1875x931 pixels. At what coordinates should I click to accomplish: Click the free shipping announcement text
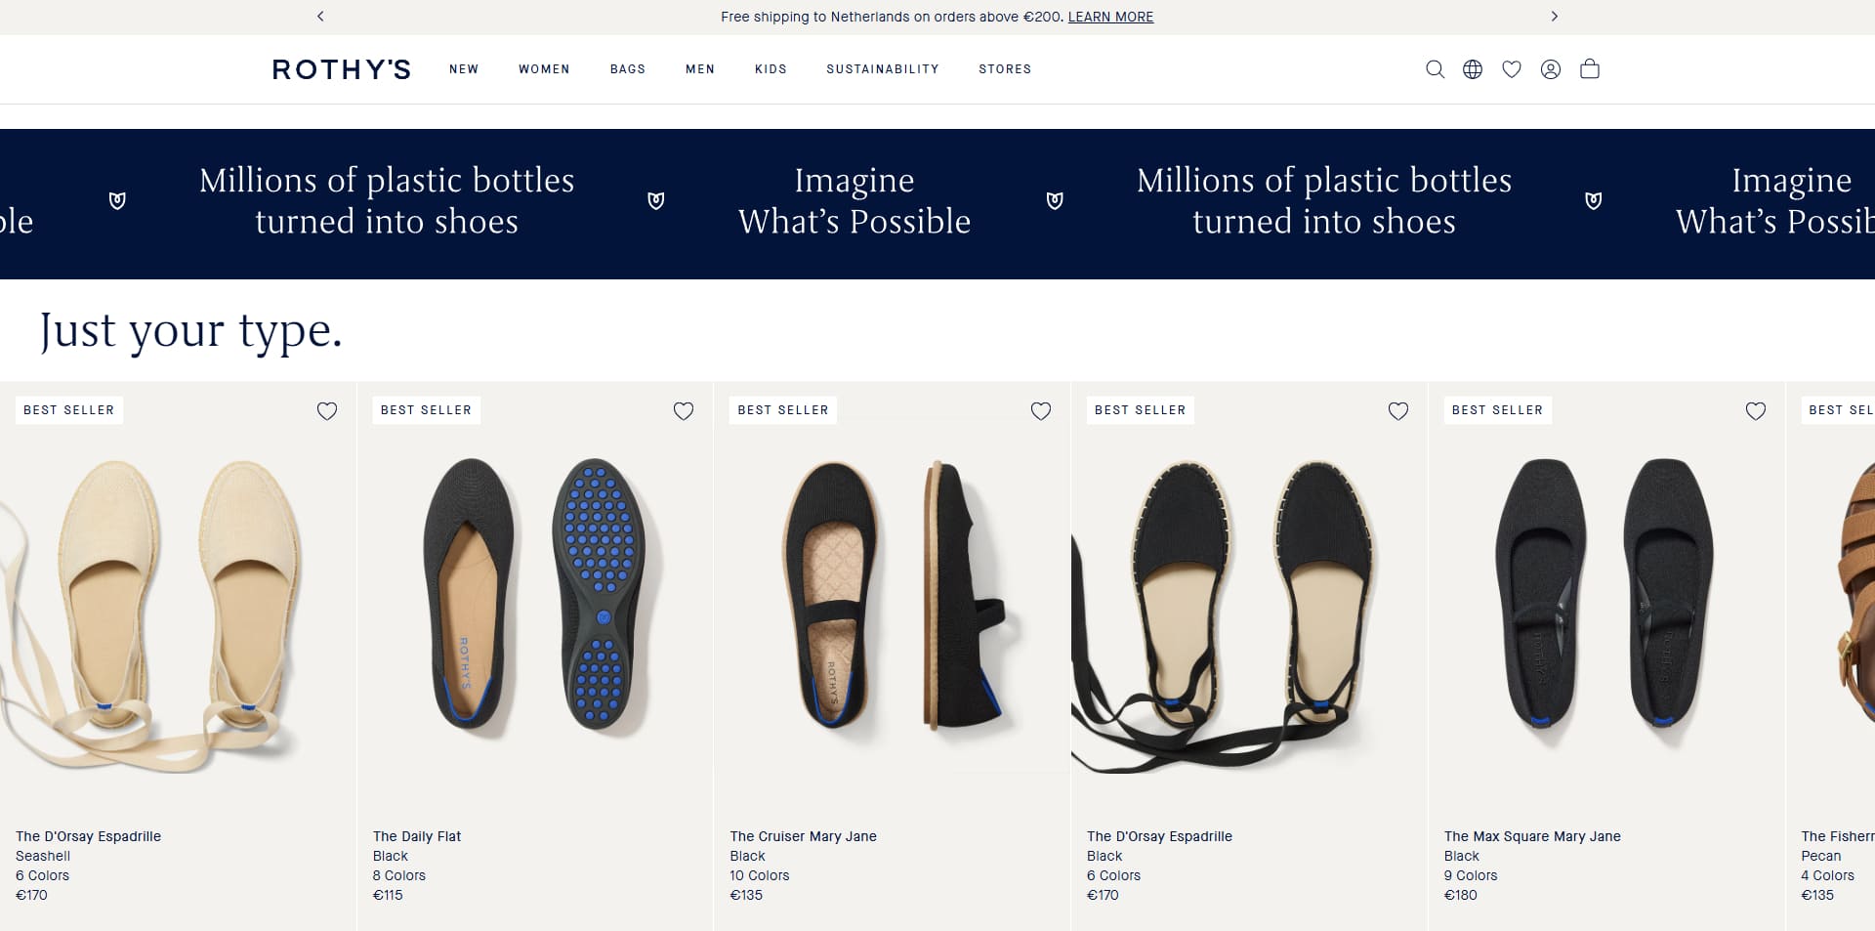(x=893, y=17)
